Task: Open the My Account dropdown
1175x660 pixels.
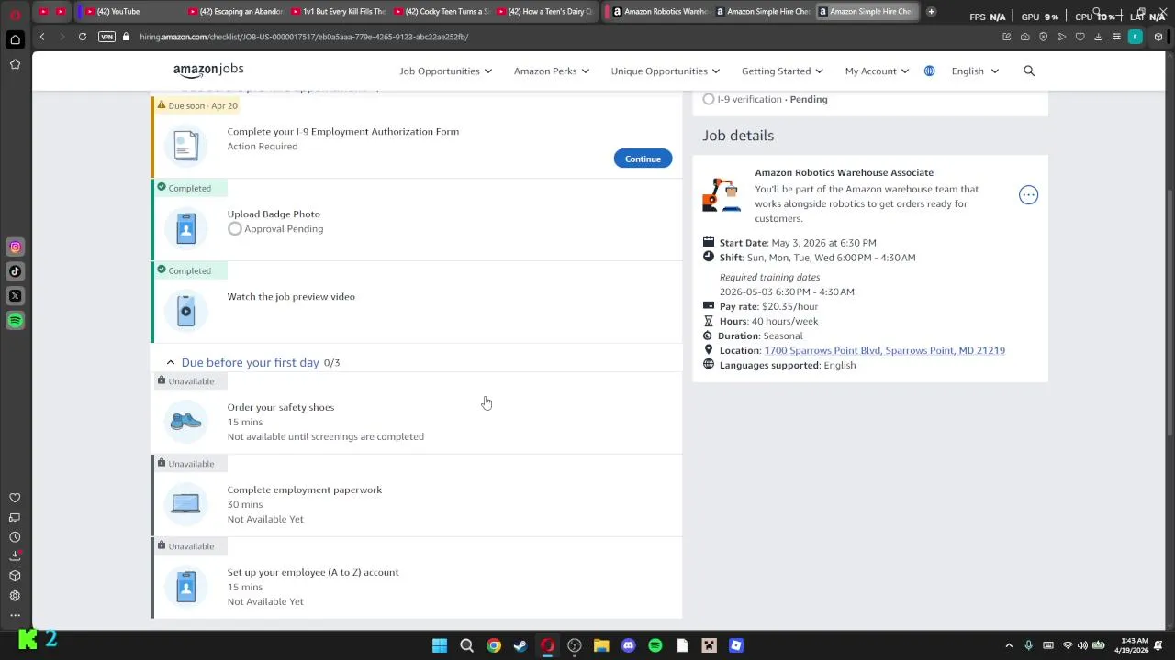Action: [x=877, y=71]
